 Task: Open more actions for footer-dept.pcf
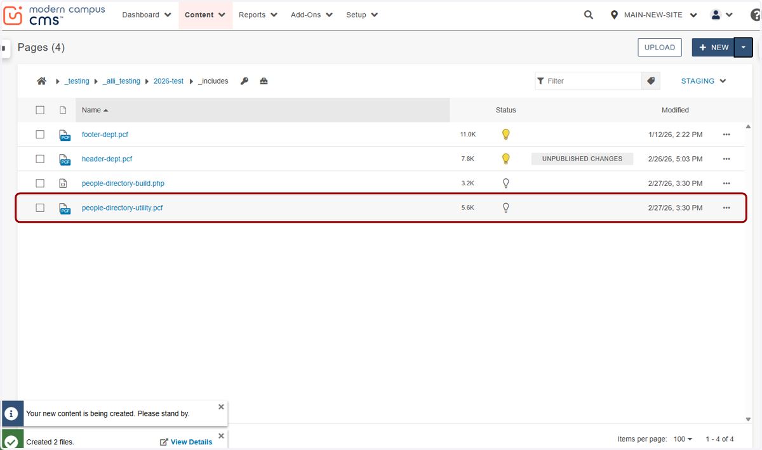(726, 135)
